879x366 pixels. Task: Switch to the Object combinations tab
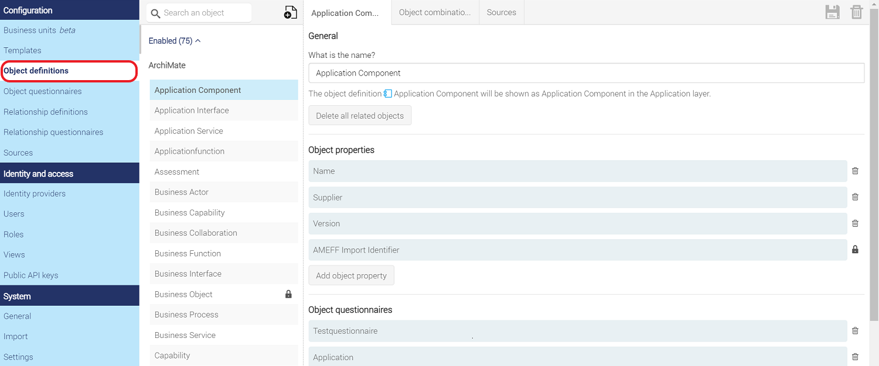coord(435,12)
